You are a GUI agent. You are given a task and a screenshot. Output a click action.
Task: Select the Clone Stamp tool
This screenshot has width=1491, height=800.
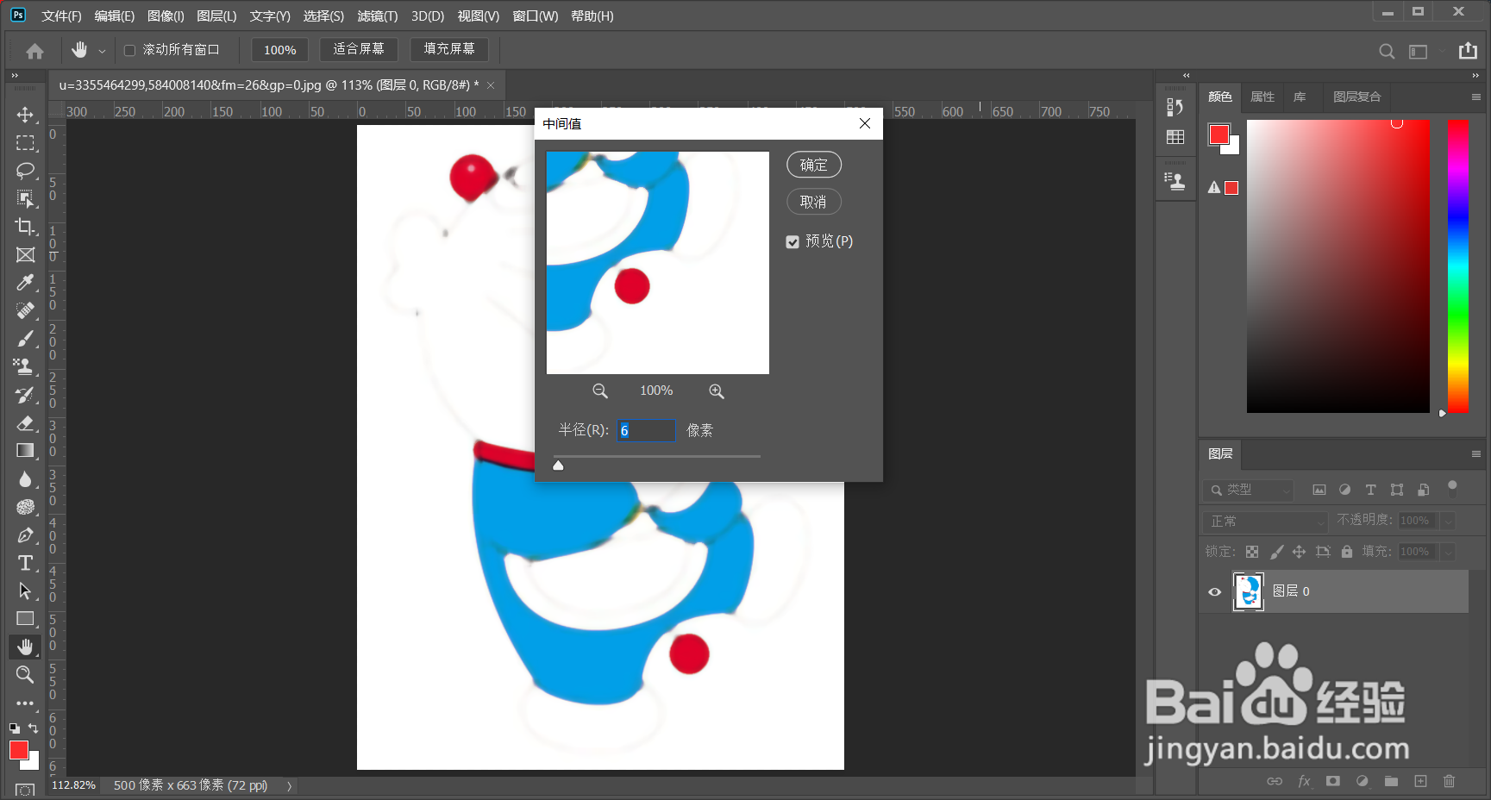click(x=25, y=367)
